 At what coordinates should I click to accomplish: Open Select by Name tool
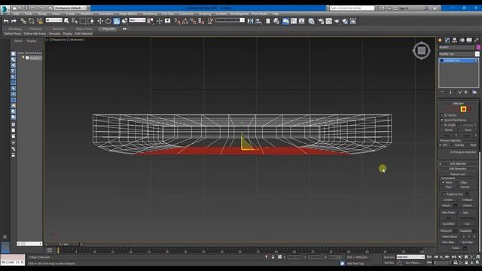(x=75, y=21)
